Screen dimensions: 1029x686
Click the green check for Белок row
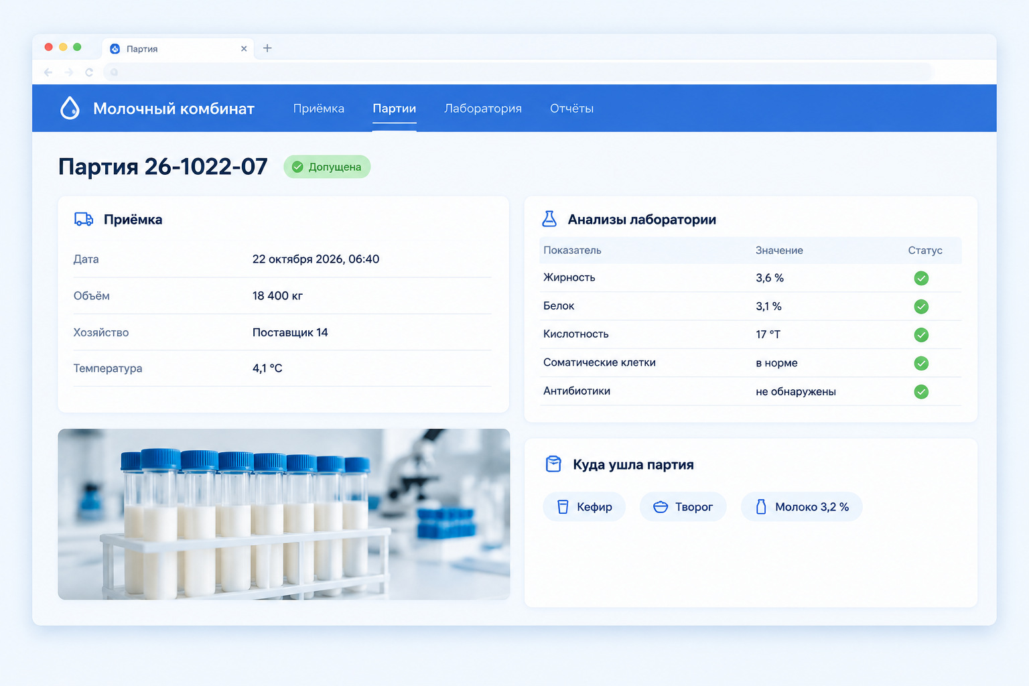[x=921, y=307]
